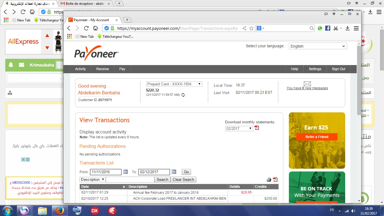The width and height of the screenshot is (384, 216).
Task: Open the Settings menu item
Action: click(x=315, y=69)
